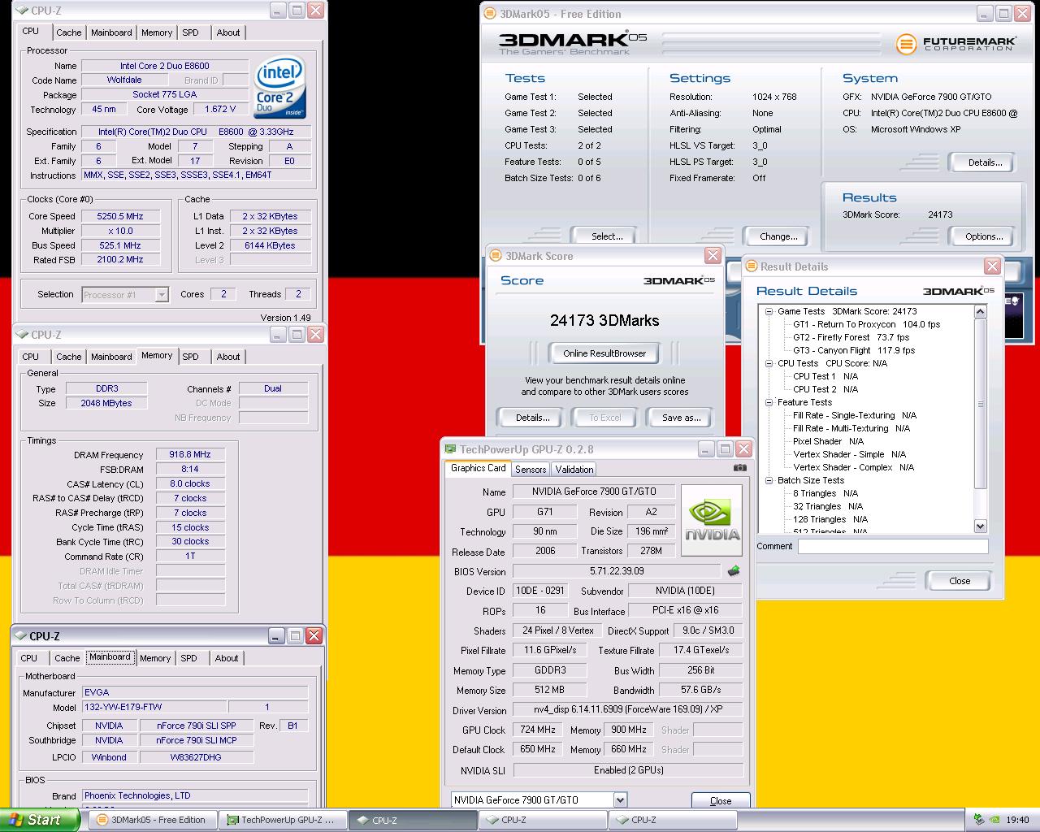
Task: Click the Intel Core 2 Duo logo
Action: [279, 87]
